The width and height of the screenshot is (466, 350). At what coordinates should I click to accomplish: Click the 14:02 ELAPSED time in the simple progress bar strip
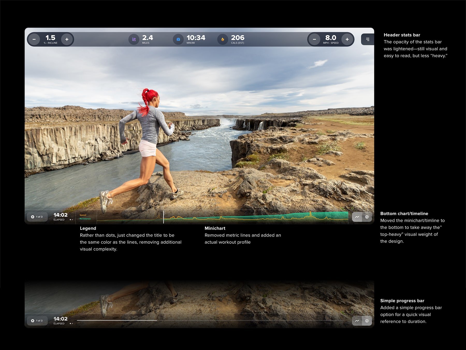click(x=61, y=321)
